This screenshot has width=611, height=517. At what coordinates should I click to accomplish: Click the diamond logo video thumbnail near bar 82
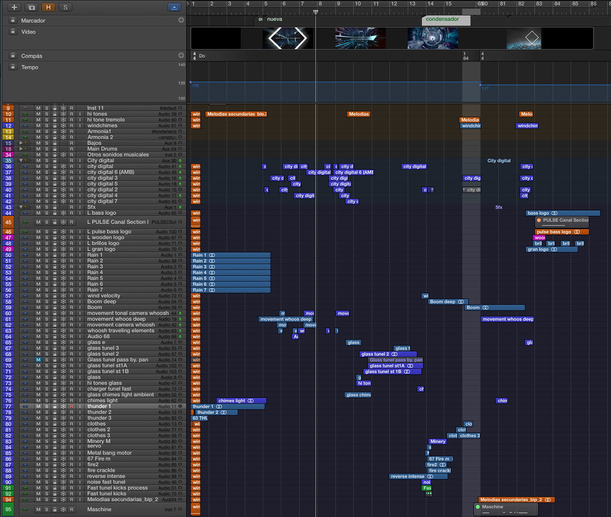click(524, 38)
